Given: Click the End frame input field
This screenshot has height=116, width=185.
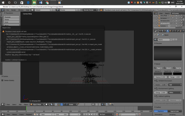Looking at the screenshot, I should coord(62,114).
